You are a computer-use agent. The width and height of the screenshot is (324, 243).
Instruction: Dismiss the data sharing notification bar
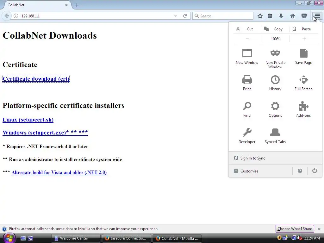[319, 229]
